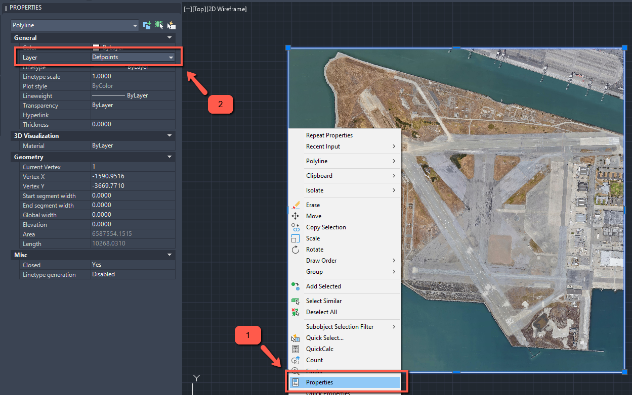
Task: Toggle the PICKADD button in Properties palette
Action: [x=147, y=25]
